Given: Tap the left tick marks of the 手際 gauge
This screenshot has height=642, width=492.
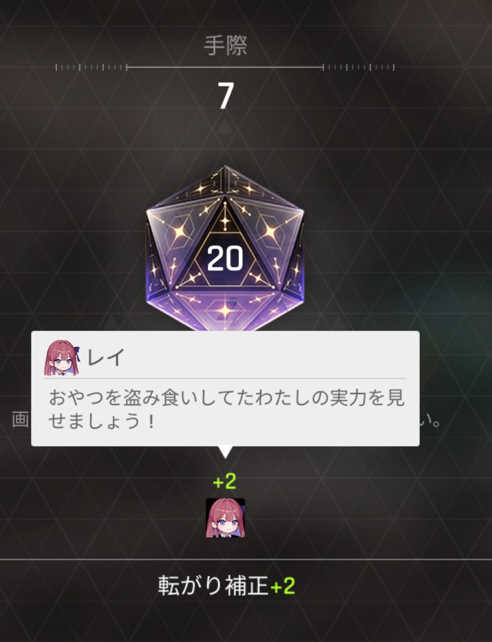Looking at the screenshot, I should [x=92, y=67].
